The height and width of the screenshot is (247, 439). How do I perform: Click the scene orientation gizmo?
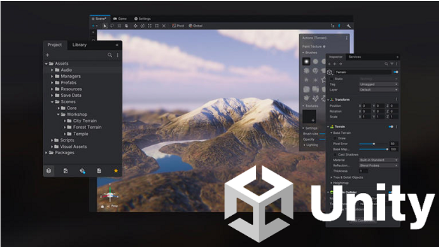(x=109, y=194)
